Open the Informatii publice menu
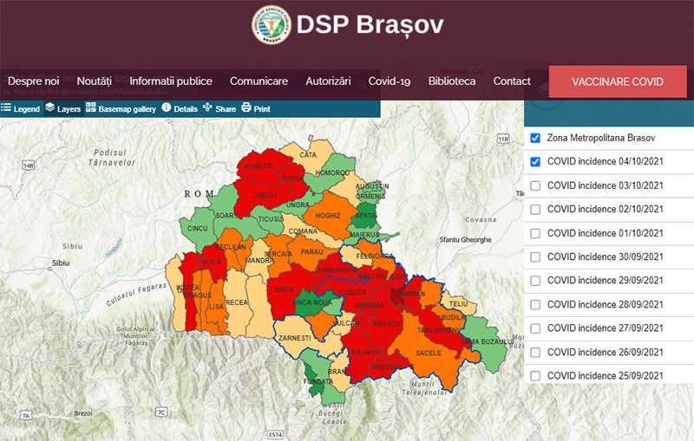Screen dimensions: 694x441 click(x=171, y=81)
